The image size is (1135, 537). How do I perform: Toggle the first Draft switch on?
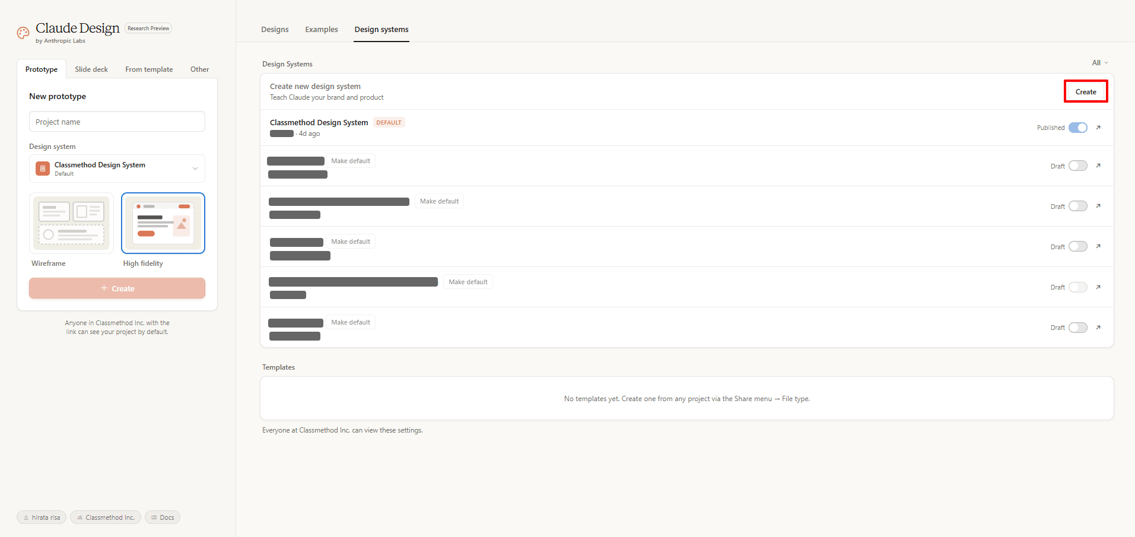click(1078, 166)
